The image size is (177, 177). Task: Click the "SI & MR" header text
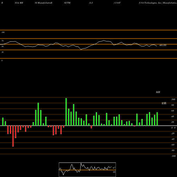point(19,3)
